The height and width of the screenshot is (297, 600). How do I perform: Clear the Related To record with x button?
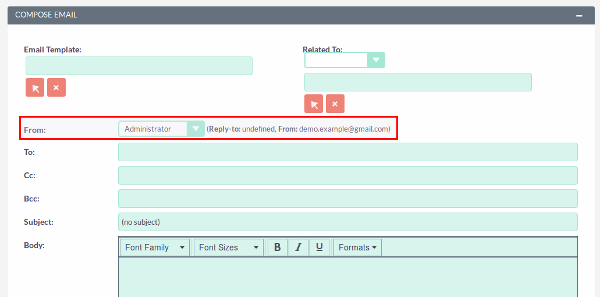click(x=335, y=104)
